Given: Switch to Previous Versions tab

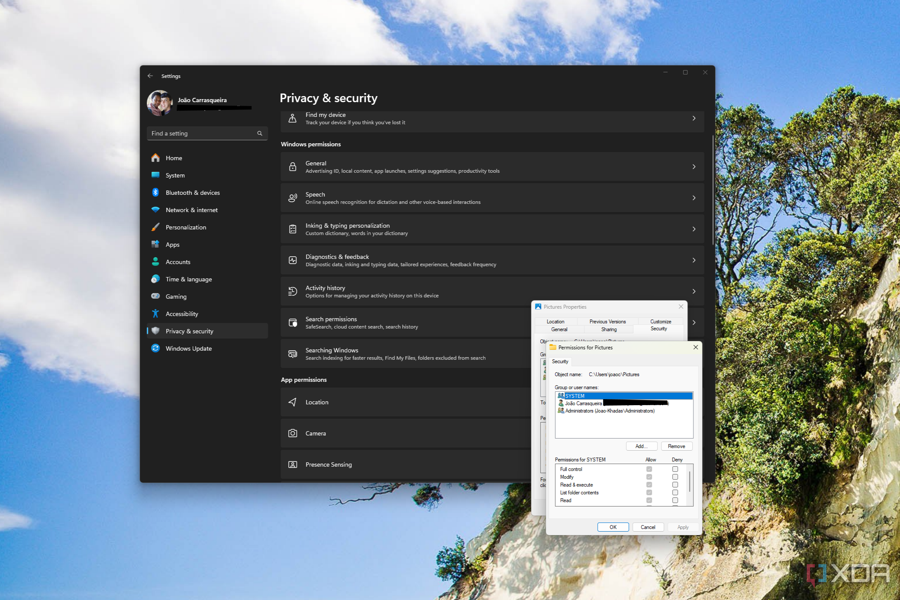Looking at the screenshot, I should [607, 322].
